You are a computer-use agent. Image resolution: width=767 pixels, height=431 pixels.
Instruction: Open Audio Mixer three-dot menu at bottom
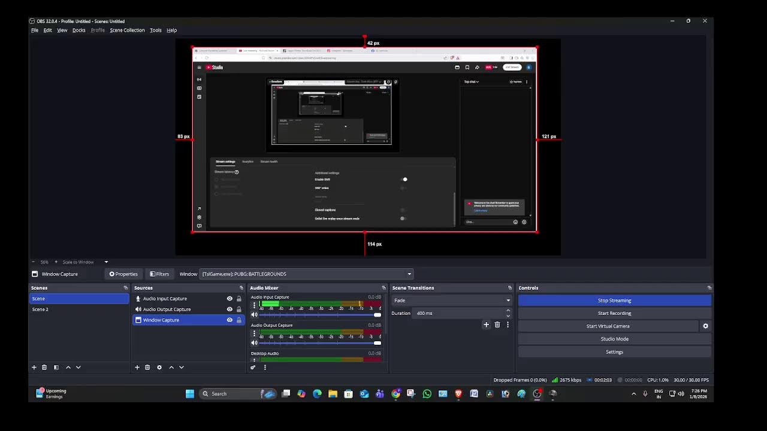[265, 367]
